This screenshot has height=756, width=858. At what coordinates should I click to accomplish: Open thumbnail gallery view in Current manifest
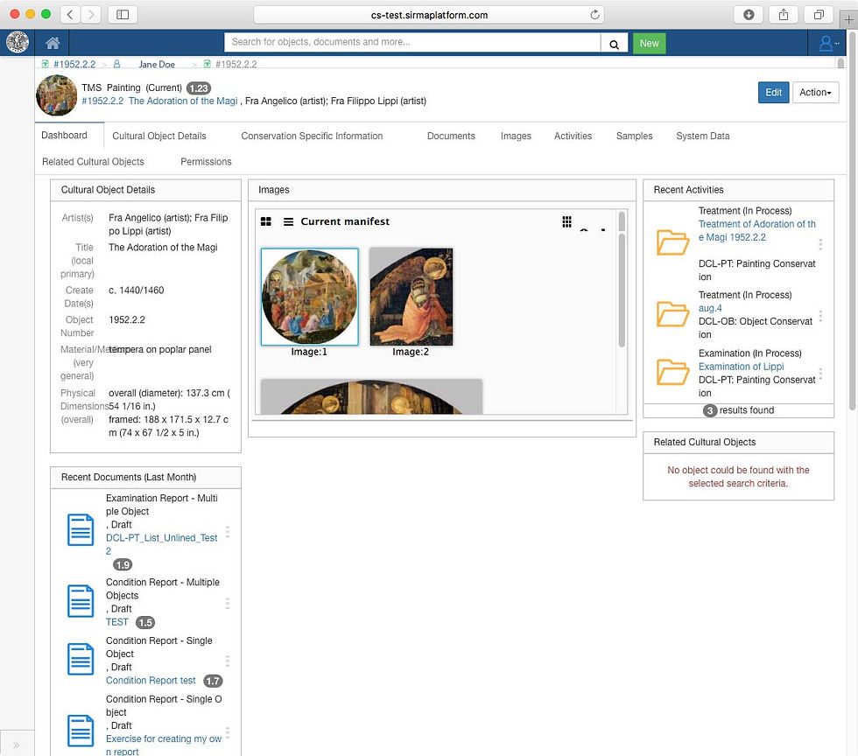tap(567, 221)
